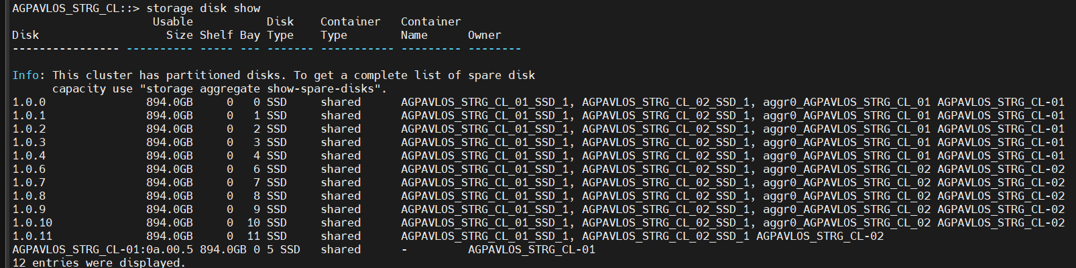Click the 894.0GB size of disk 1.0.8

coord(169,196)
